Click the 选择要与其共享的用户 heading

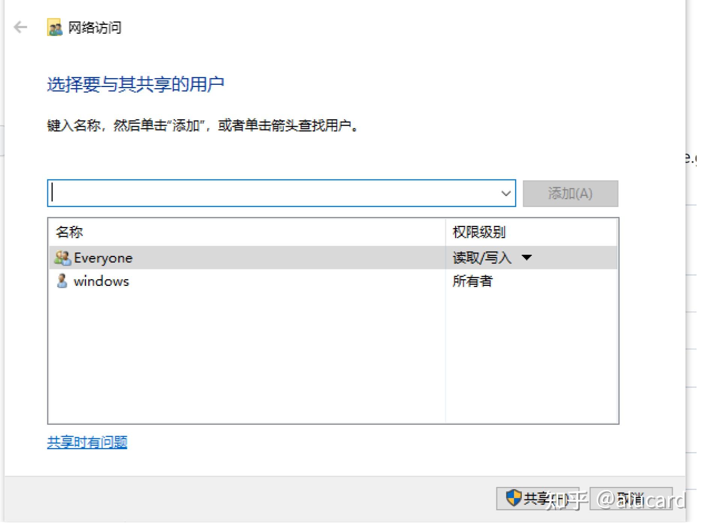click(136, 84)
